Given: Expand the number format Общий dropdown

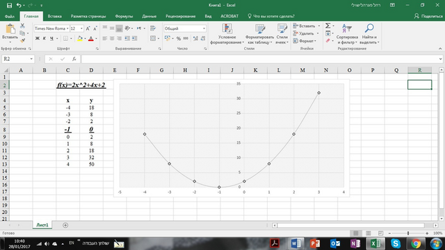Looking at the screenshot, I should [x=204, y=28].
